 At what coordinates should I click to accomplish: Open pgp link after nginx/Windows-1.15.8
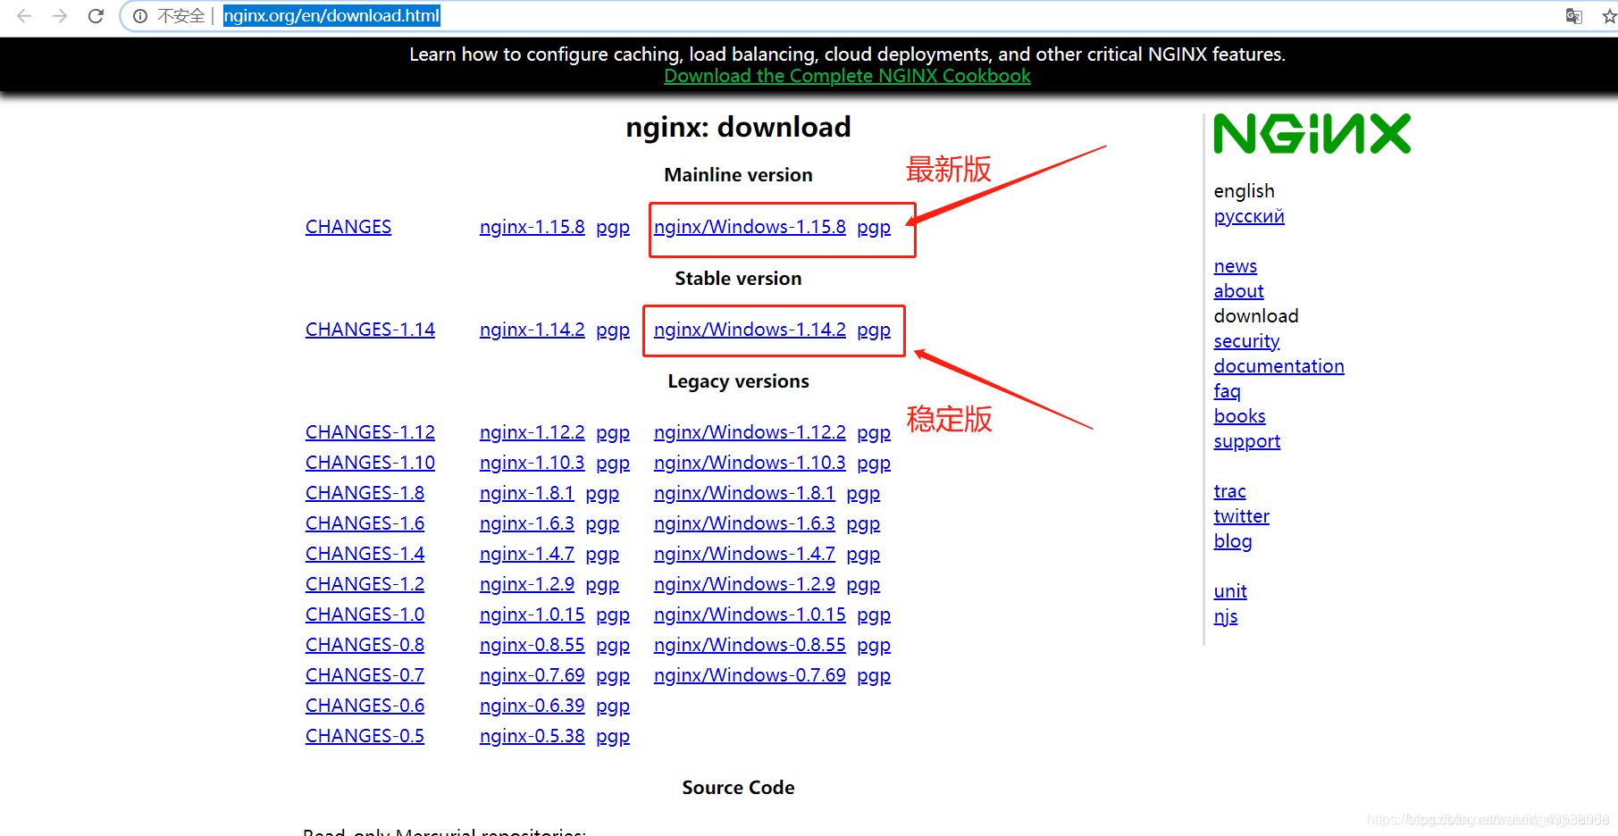(x=874, y=228)
